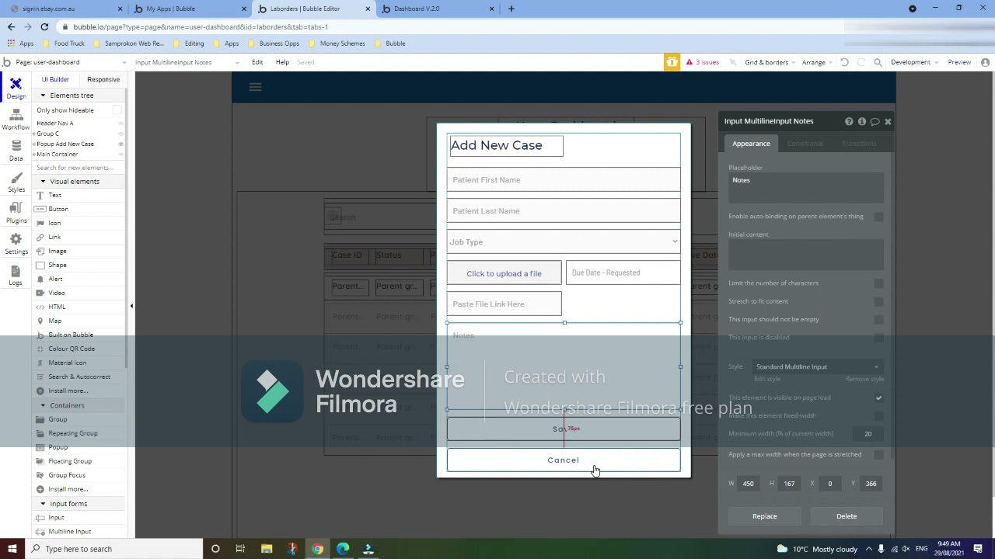Select the Appearance tab
This screenshot has width=995, height=559.
click(751, 143)
